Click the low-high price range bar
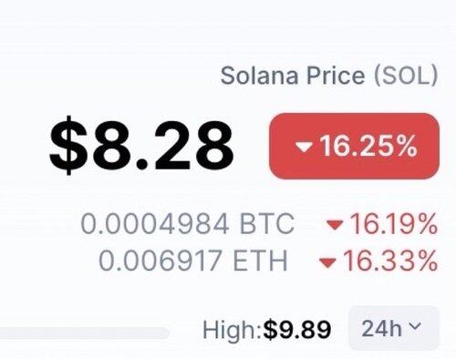The height and width of the screenshot is (359, 456). click(x=85, y=333)
